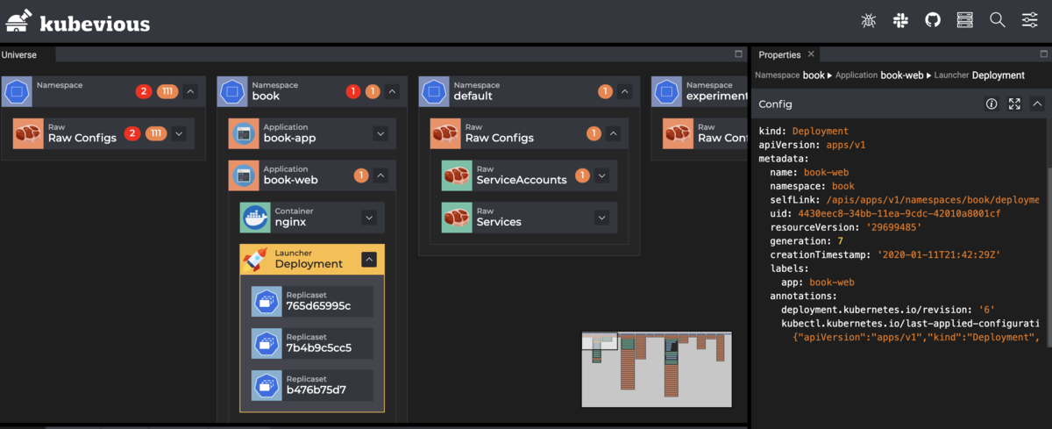Click the minimap overview thumbnail
The image size is (1052, 429).
(x=657, y=369)
